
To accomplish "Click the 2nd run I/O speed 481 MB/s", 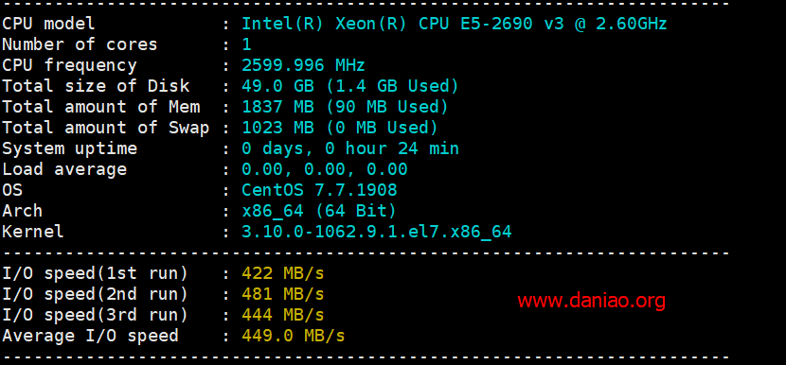I will tap(283, 294).
